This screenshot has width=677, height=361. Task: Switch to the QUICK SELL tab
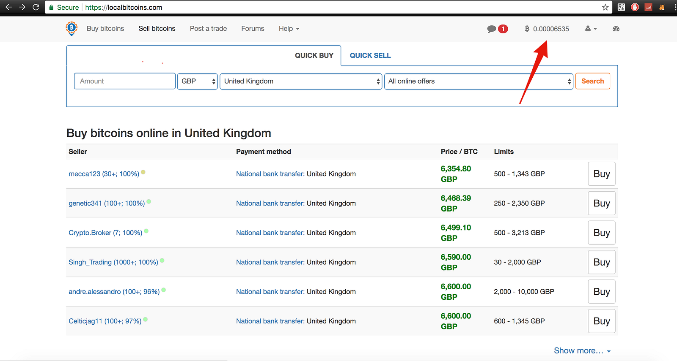(370, 55)
